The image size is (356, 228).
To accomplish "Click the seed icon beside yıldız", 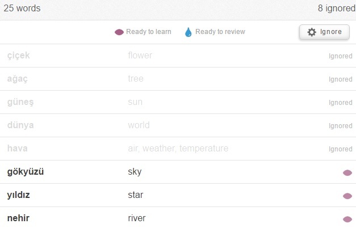I will 347,196.
